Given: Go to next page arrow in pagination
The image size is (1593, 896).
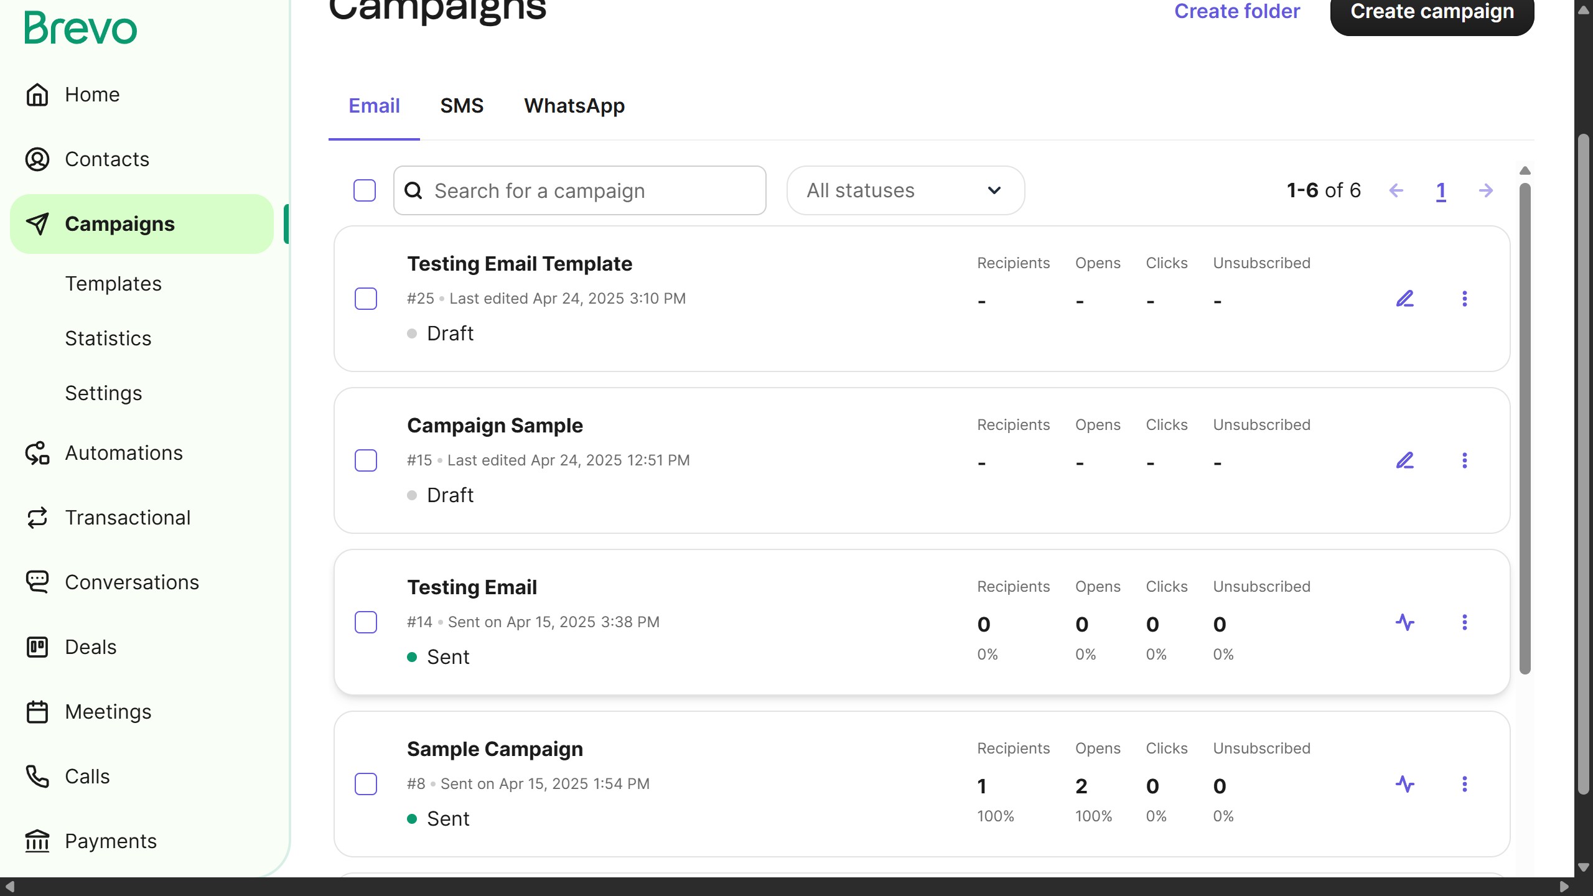Looking at the screenshot, I should (x=1486, y=190).
